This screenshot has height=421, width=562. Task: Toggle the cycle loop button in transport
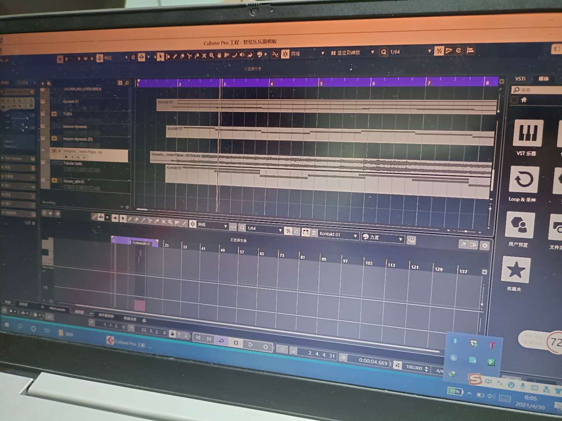point(221,341)
